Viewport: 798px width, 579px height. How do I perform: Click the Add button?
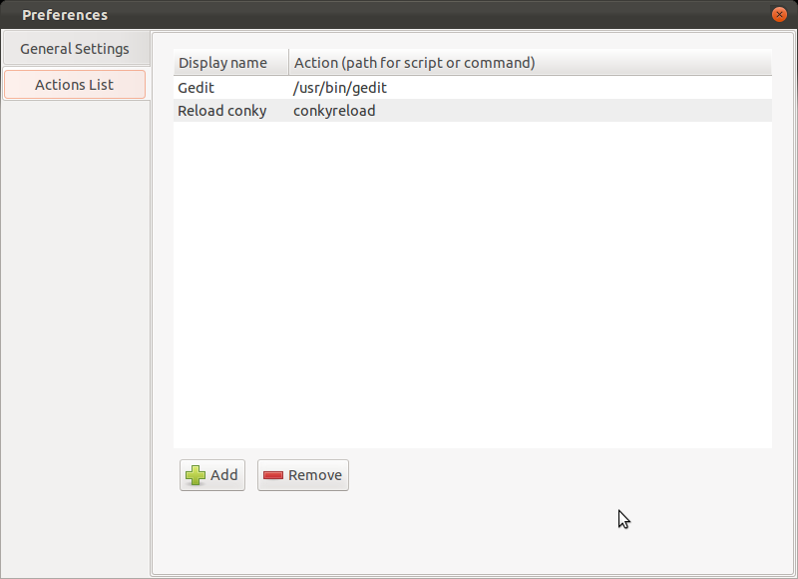[212, 475]
